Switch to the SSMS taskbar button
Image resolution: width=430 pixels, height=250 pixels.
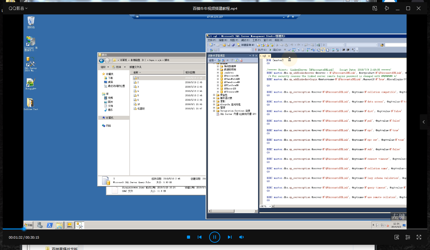pos(79,225)
